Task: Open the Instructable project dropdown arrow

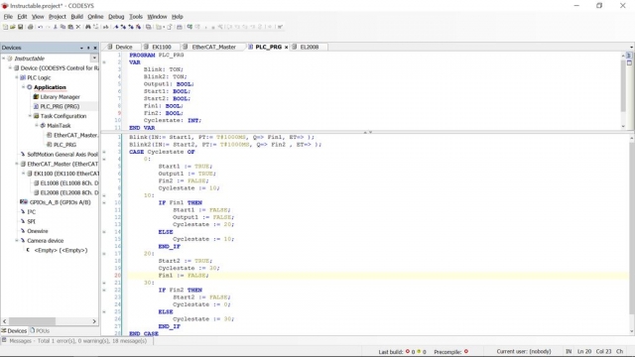Action: tap(94, 59)
